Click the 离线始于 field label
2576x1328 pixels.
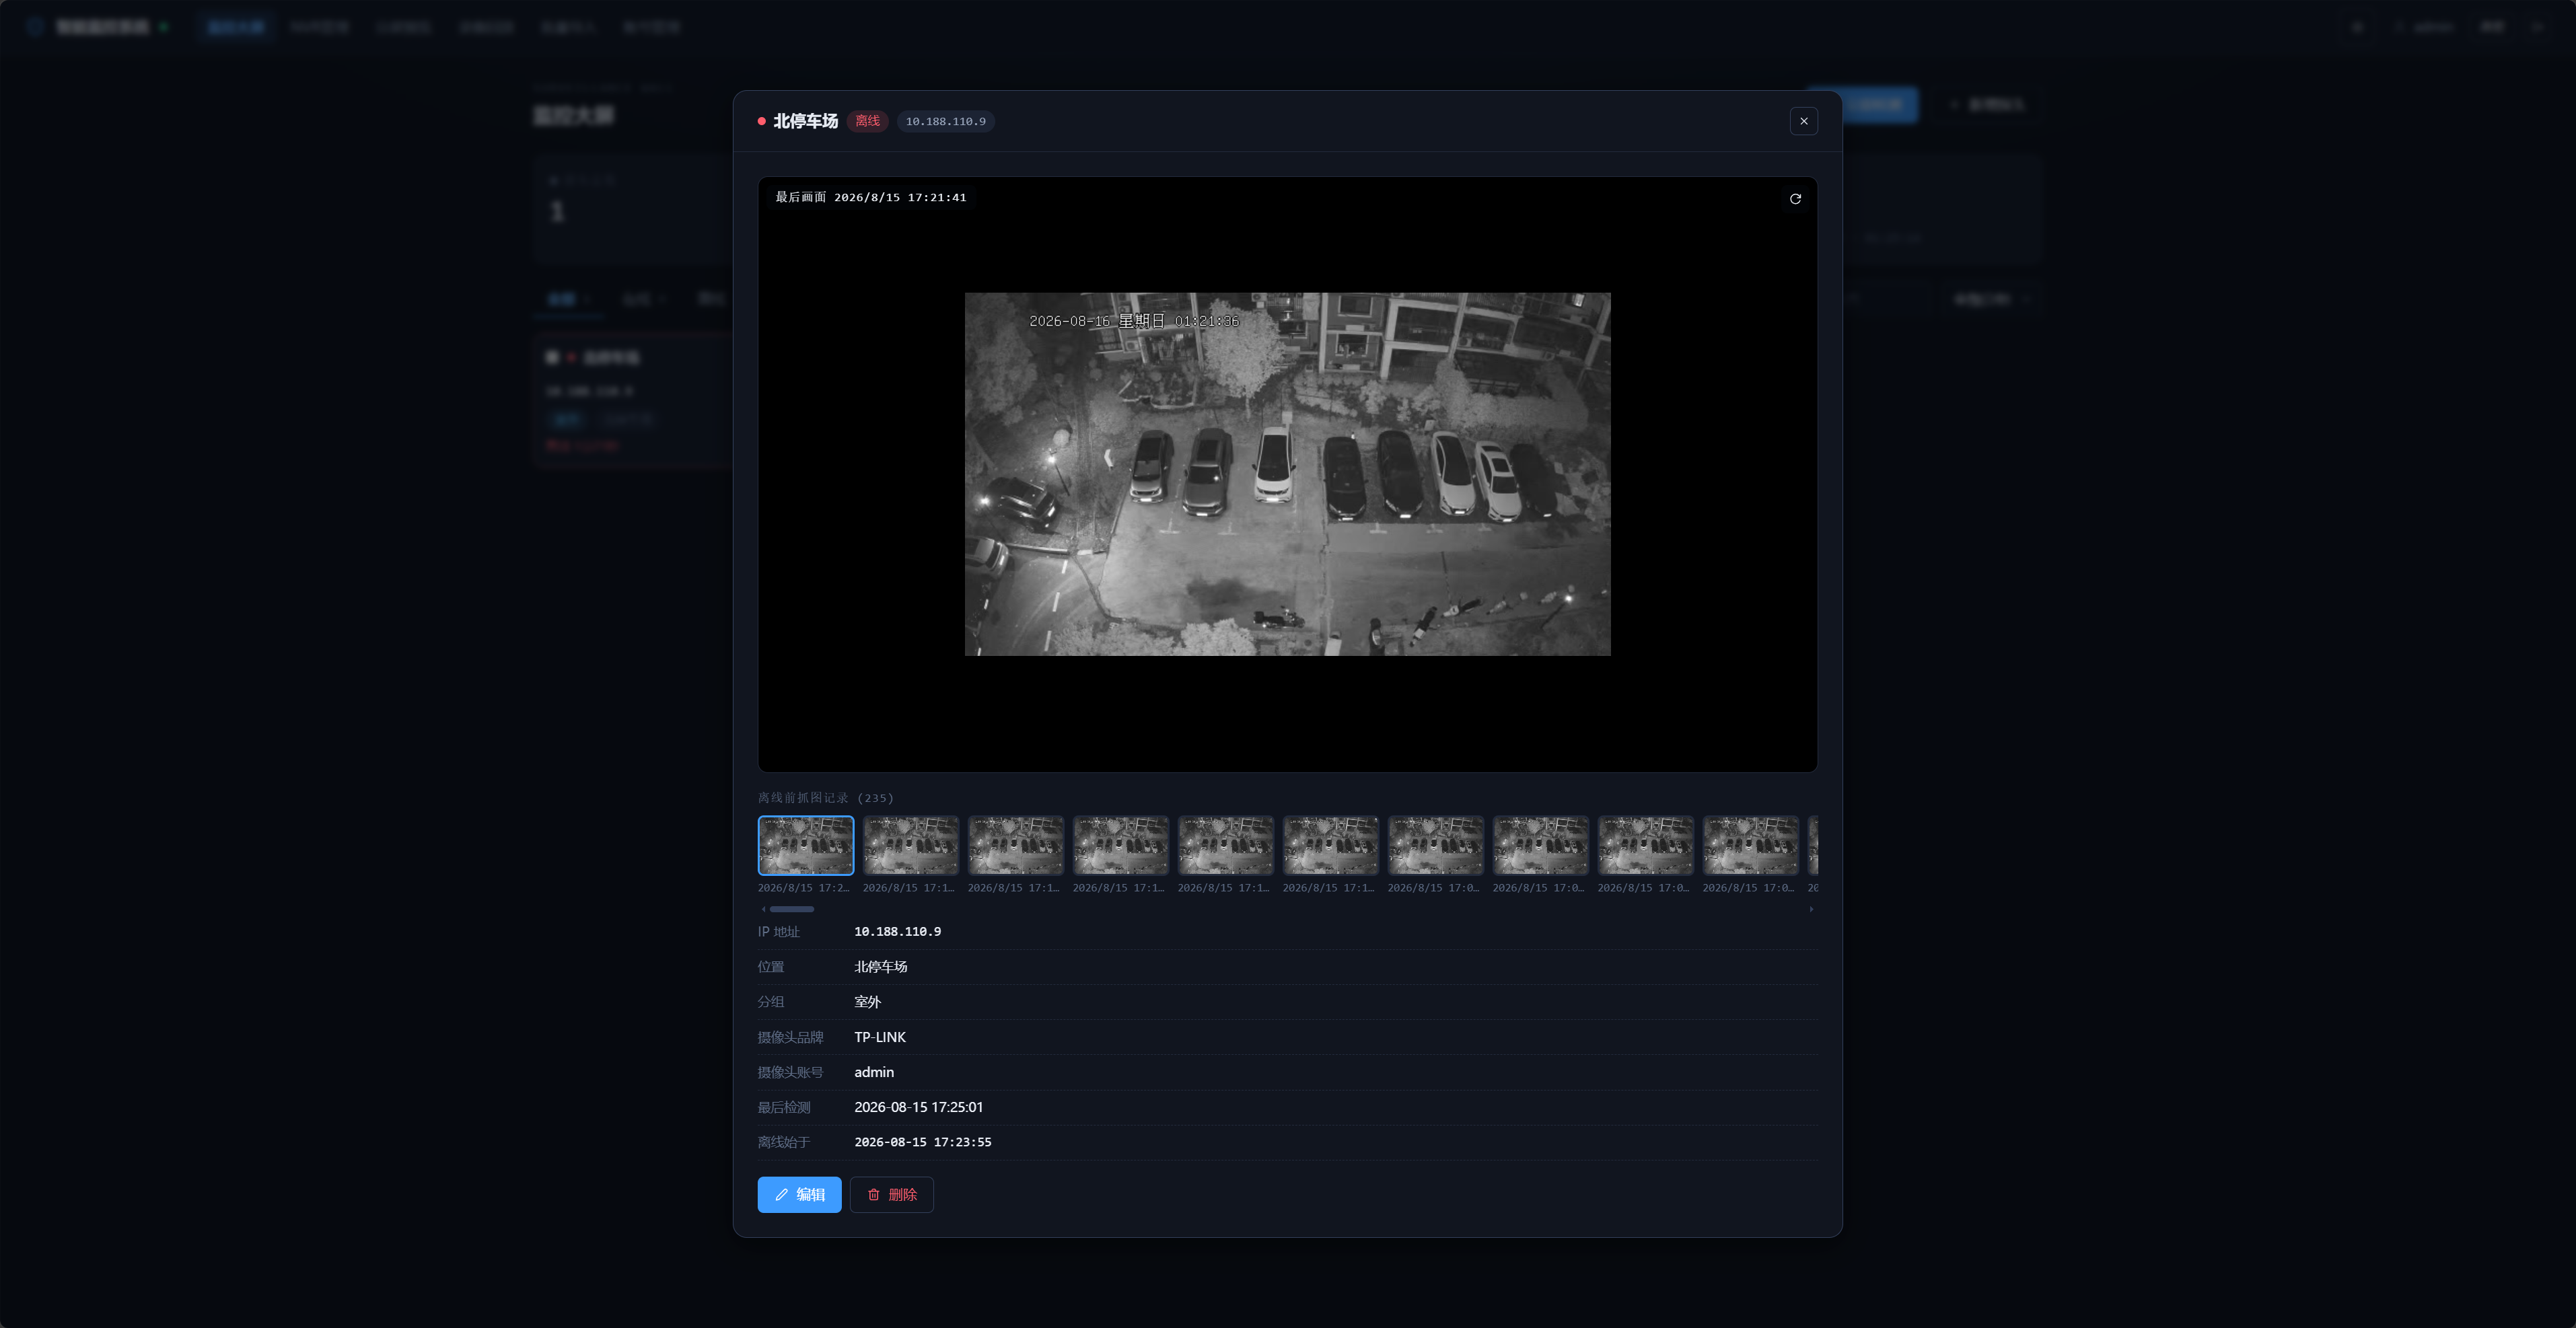pos(784,1142)
